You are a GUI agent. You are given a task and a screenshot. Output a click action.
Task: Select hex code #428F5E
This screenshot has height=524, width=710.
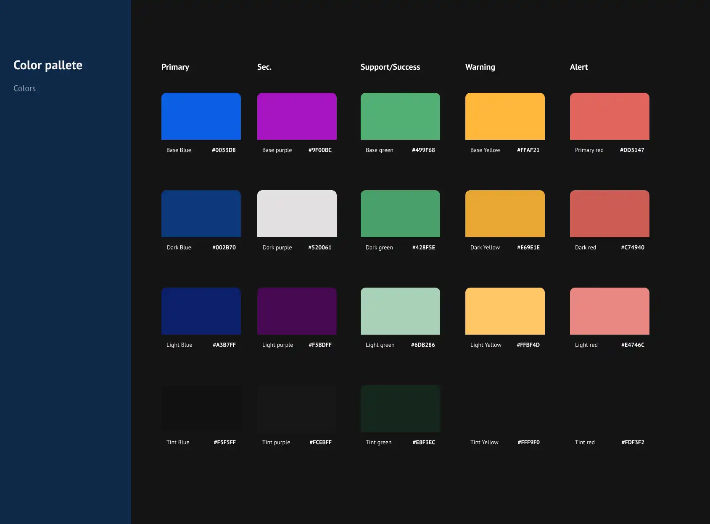tap(424, 247)
